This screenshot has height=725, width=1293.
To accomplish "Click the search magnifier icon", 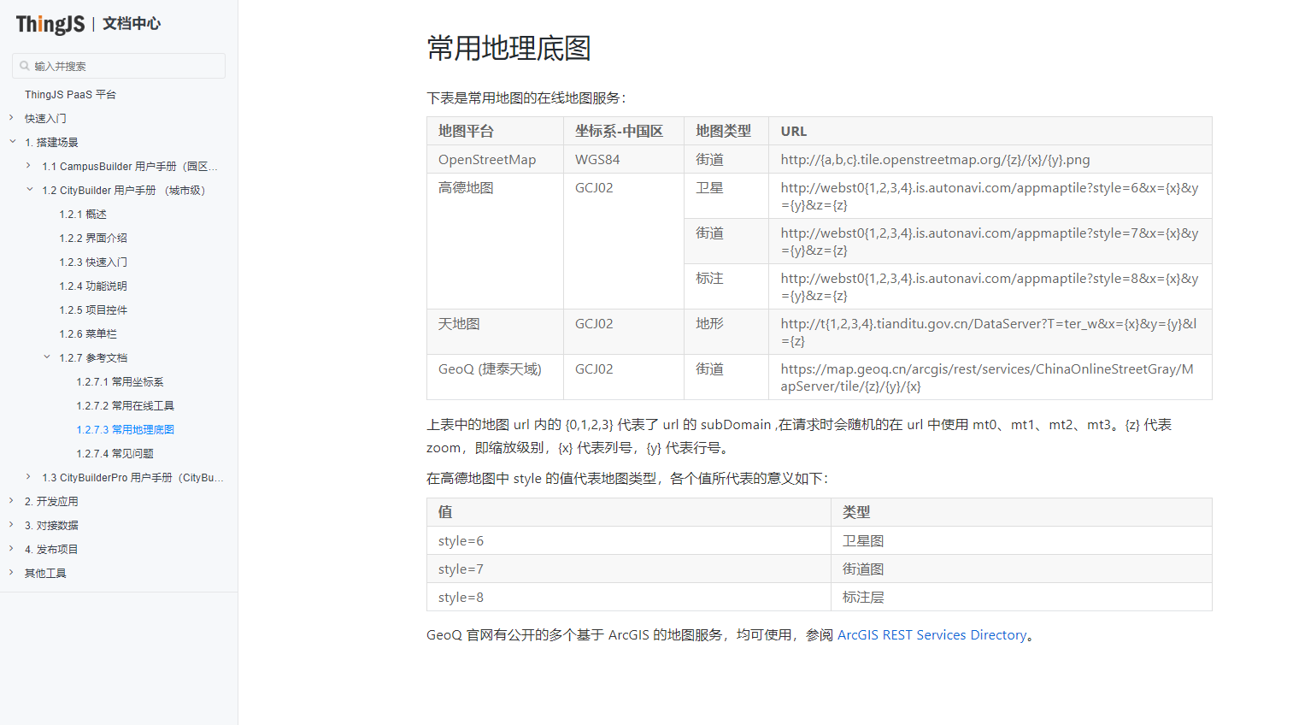I will (x=25, y=66).
